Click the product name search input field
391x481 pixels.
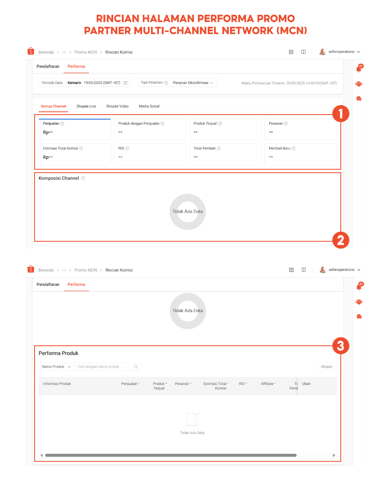[x=104, y=366]
